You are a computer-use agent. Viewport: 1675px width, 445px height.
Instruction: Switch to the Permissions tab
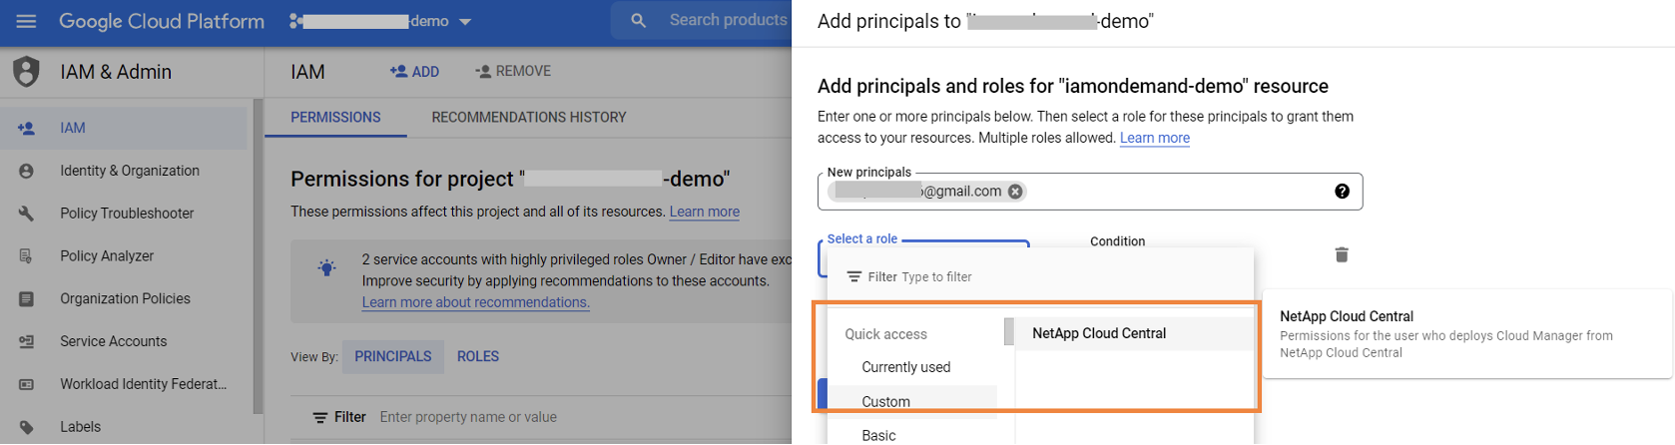point(335,118)
